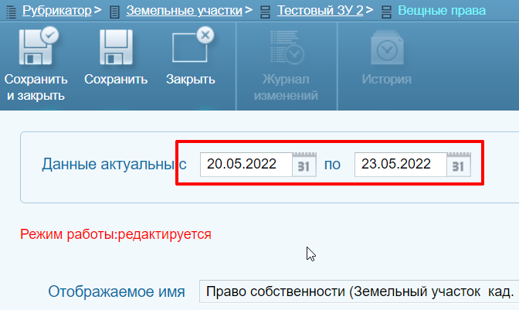
Task: Click the Сохранить floppy disk icon
Action: [x=116, y=46]
